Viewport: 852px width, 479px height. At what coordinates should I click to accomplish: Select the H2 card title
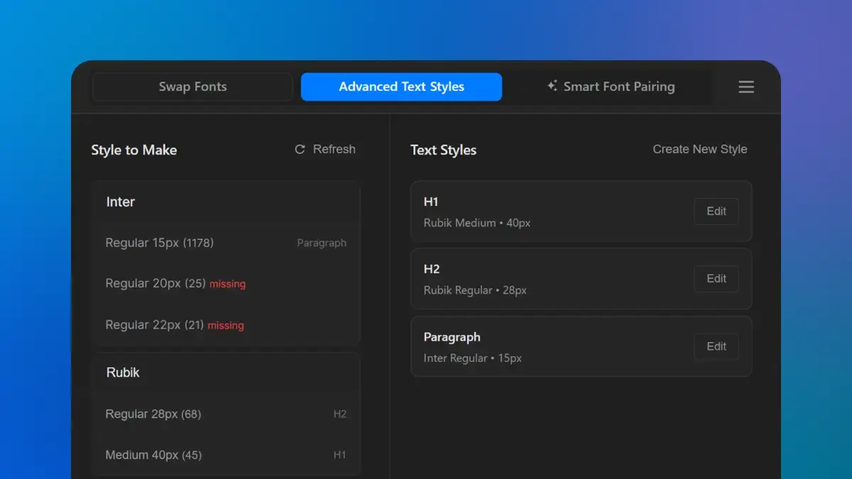tap(432, 269)
